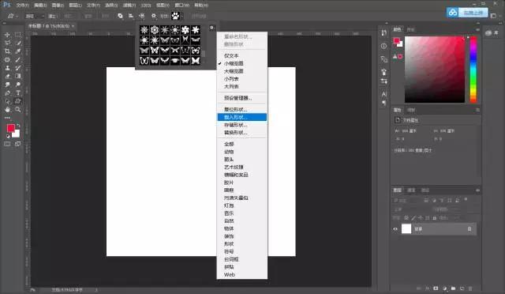Open the path operations icon in options bar
The width and height of the screenshot is (505, 294).
(x=120, y=16)
